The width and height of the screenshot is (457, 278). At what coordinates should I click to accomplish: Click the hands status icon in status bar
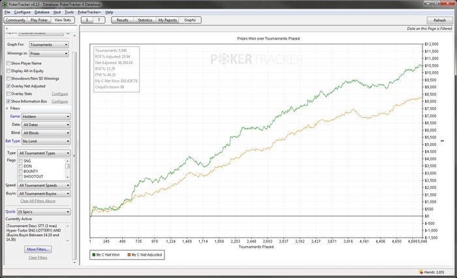point(421,272)
